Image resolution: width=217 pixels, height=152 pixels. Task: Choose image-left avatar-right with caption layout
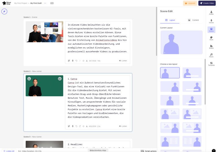point(192,128)
